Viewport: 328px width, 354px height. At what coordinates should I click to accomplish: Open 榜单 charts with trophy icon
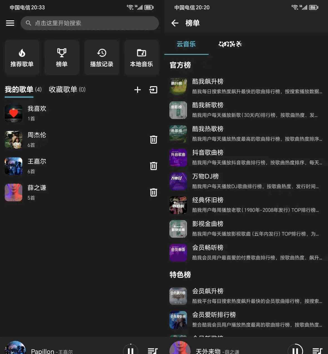pyautogui.click(x=62, y=57)
